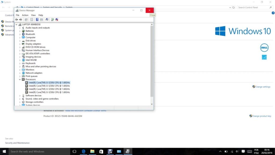The image size is (275, 155).
Task: Click the Change product key link
Action: pyautogui.click(x=262, y=116)
